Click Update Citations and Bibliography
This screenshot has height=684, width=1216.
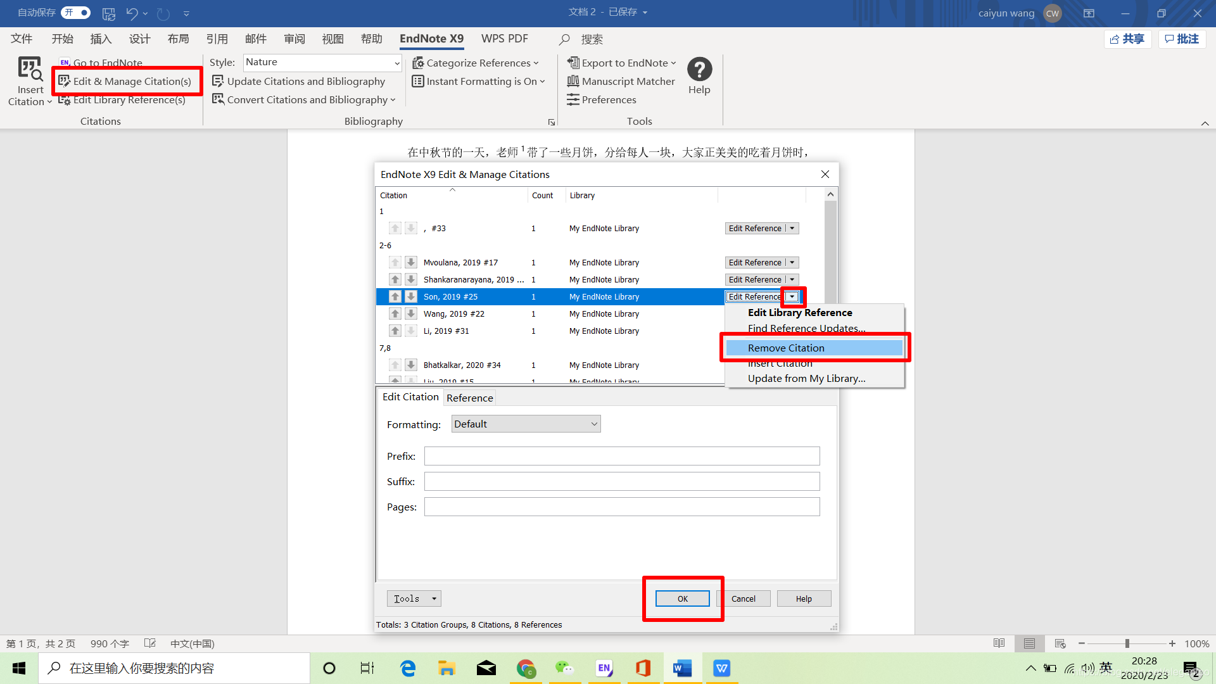(x=298, y=81)
